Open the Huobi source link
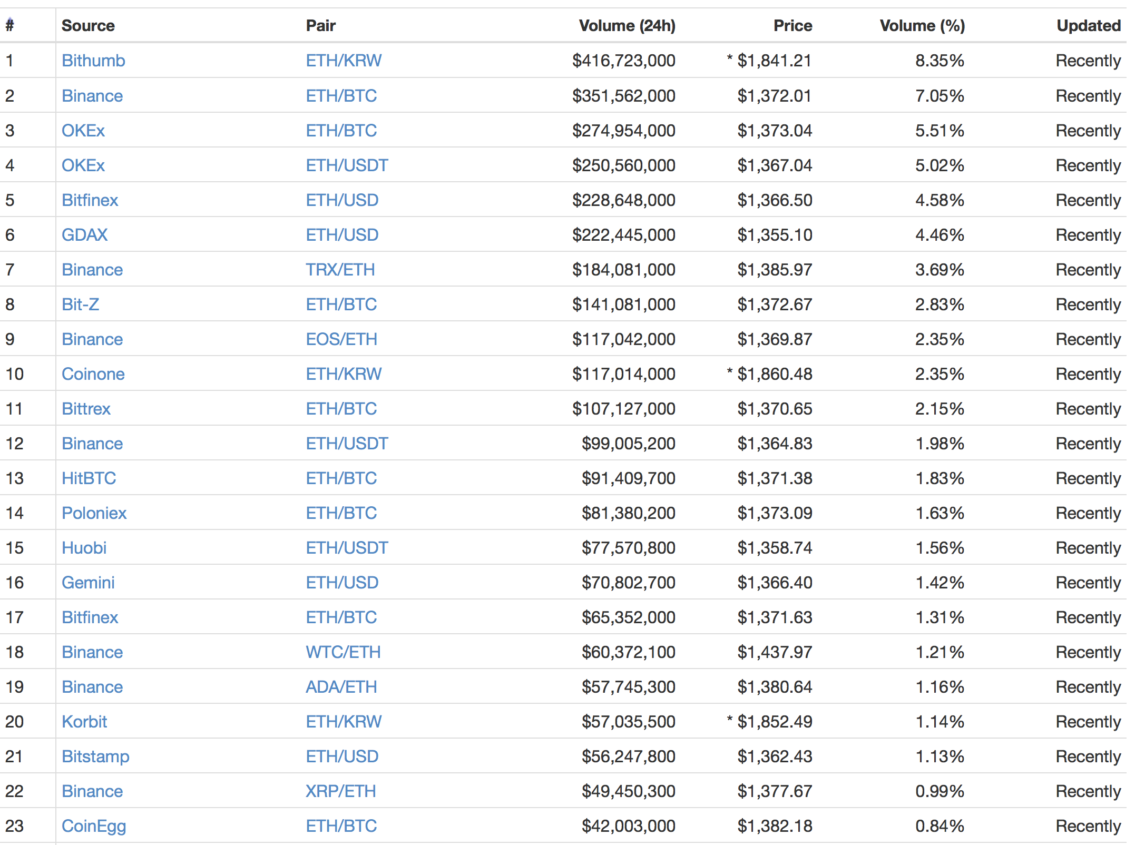 [x=84, y=548]
